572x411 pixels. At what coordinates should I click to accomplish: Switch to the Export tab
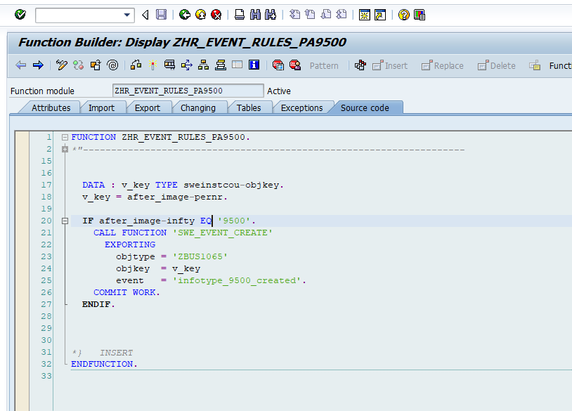pos(148,108)
